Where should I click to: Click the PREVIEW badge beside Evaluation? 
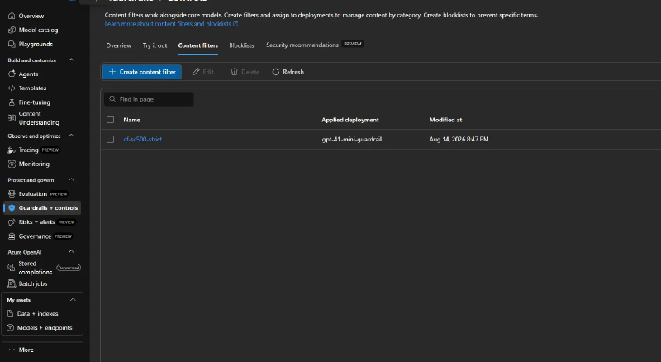[58, 194]
